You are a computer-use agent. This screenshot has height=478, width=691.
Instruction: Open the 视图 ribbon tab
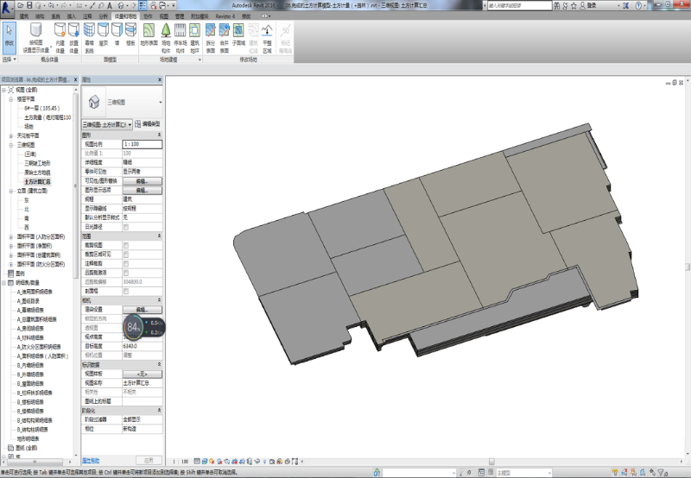point(164,16)
